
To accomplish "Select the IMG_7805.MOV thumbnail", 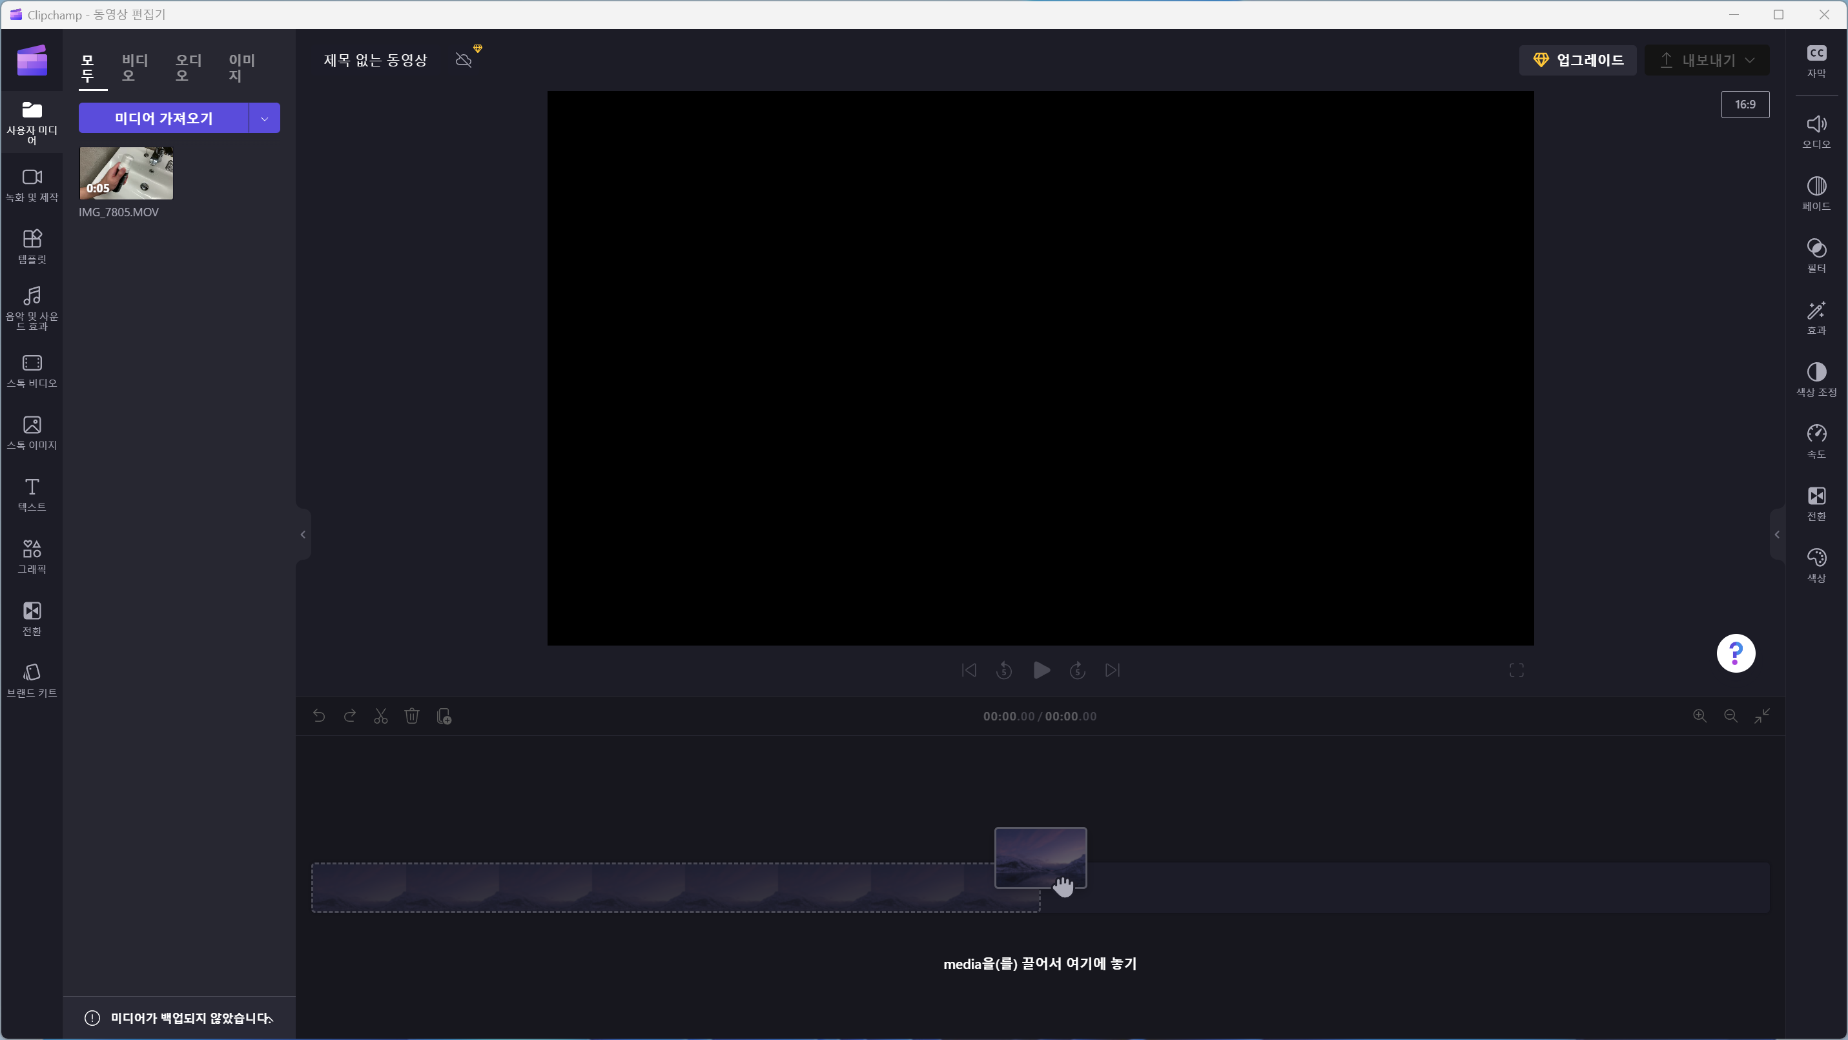I will tap(127, 173).
